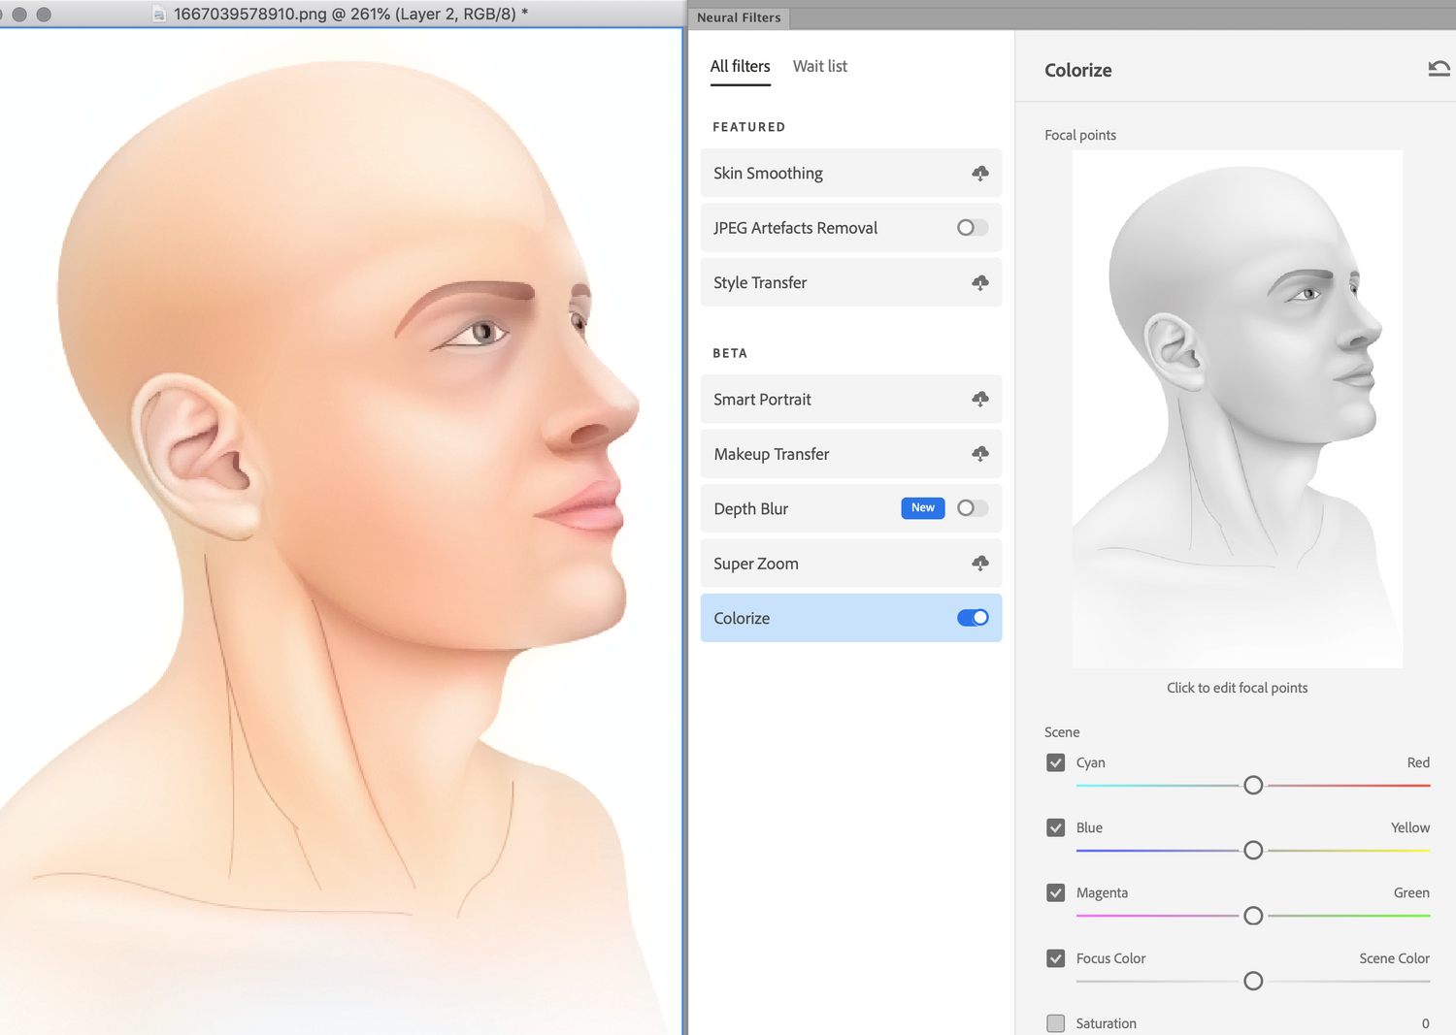Download the Skin Smoothing filter via cloud icon
Viewport: 1456px width, 1035px height.
980,174
